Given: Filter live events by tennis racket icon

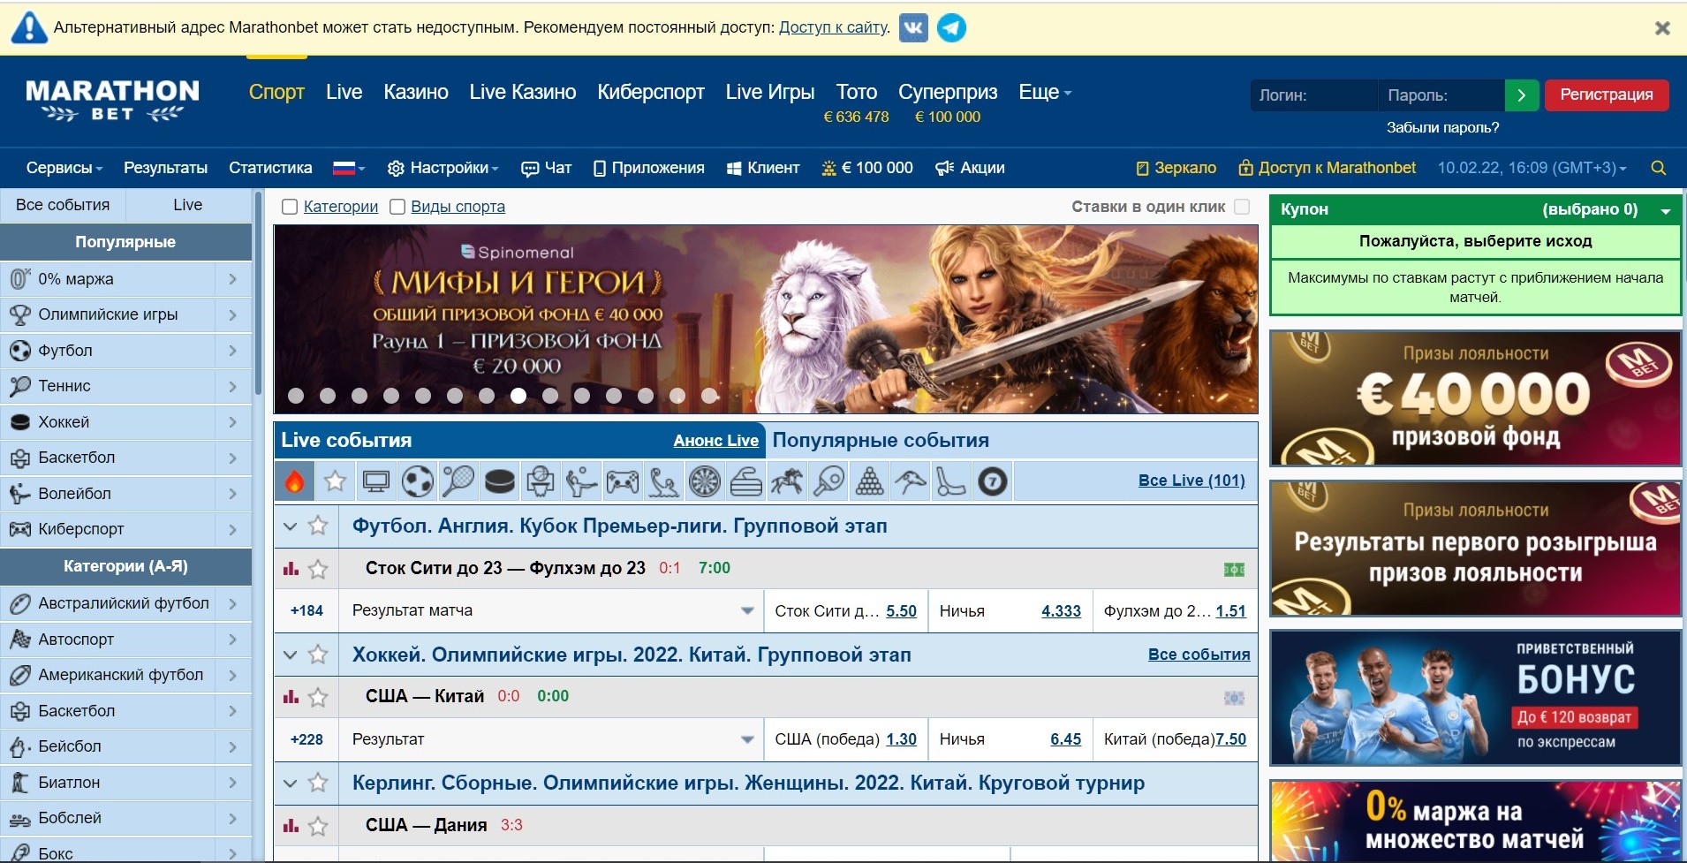Looking at the screenshot, I should pyautogui.click(x=458, y=481).
